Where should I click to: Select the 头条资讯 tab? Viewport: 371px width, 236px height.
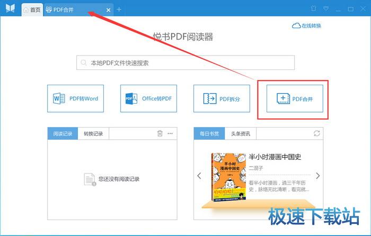point(241,133)
